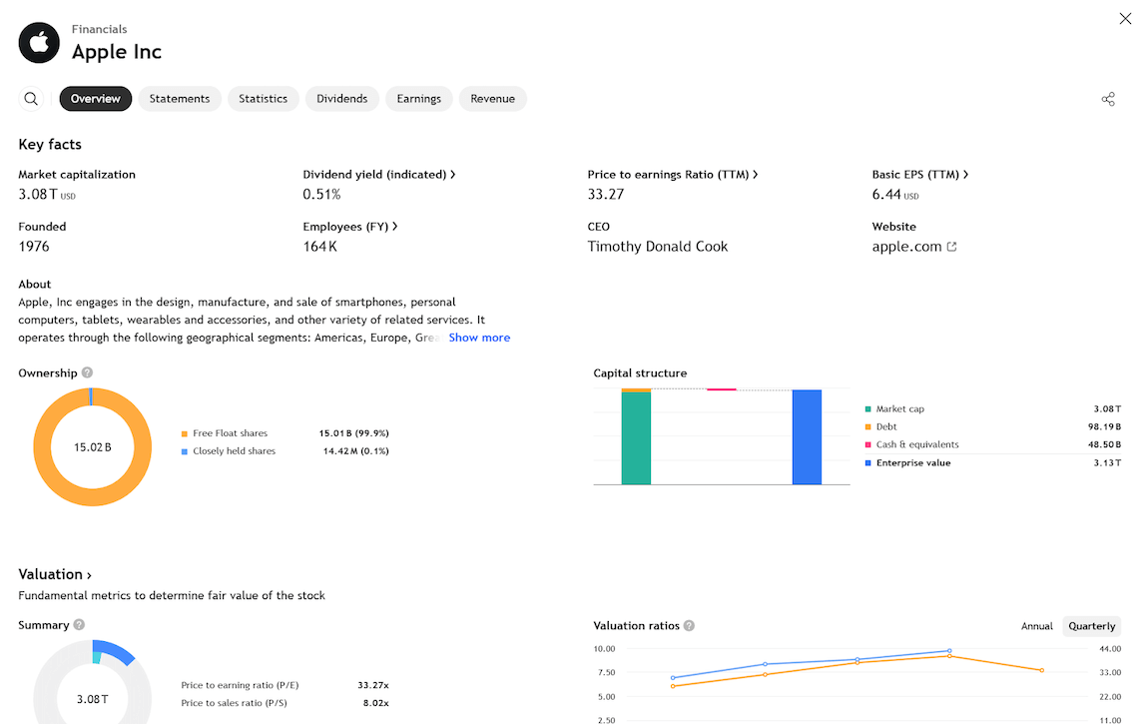The height and width of the screenshot is (724, 1145).
Task: Click the Summary help question icon
Action: tap(79, 625)
